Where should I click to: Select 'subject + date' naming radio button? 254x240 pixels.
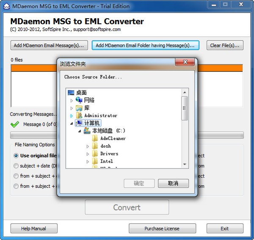coord(16,166)
